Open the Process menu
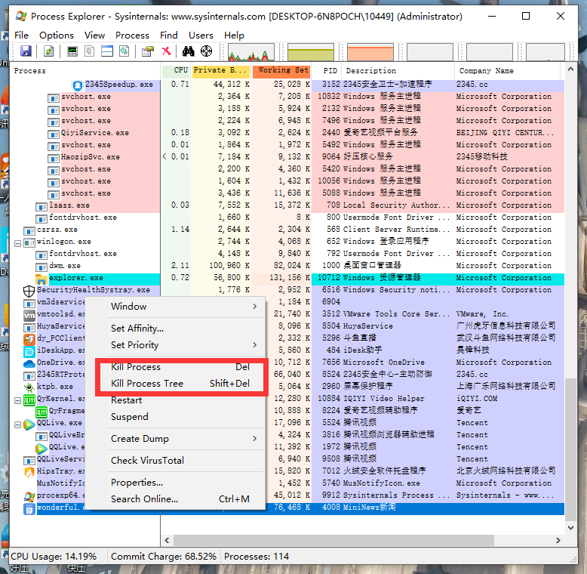This screenshot has width=587, height=574. coord(132,35)
